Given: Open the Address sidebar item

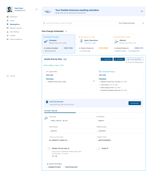Looking at the screenshot, I should 13,35.
